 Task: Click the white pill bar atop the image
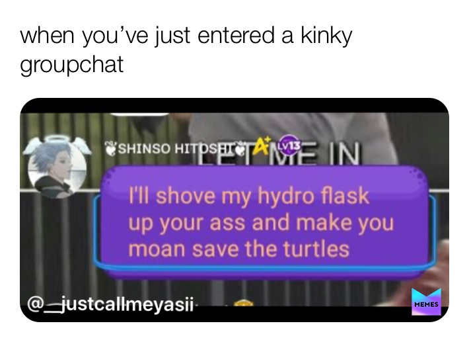[x=140, y=114]
